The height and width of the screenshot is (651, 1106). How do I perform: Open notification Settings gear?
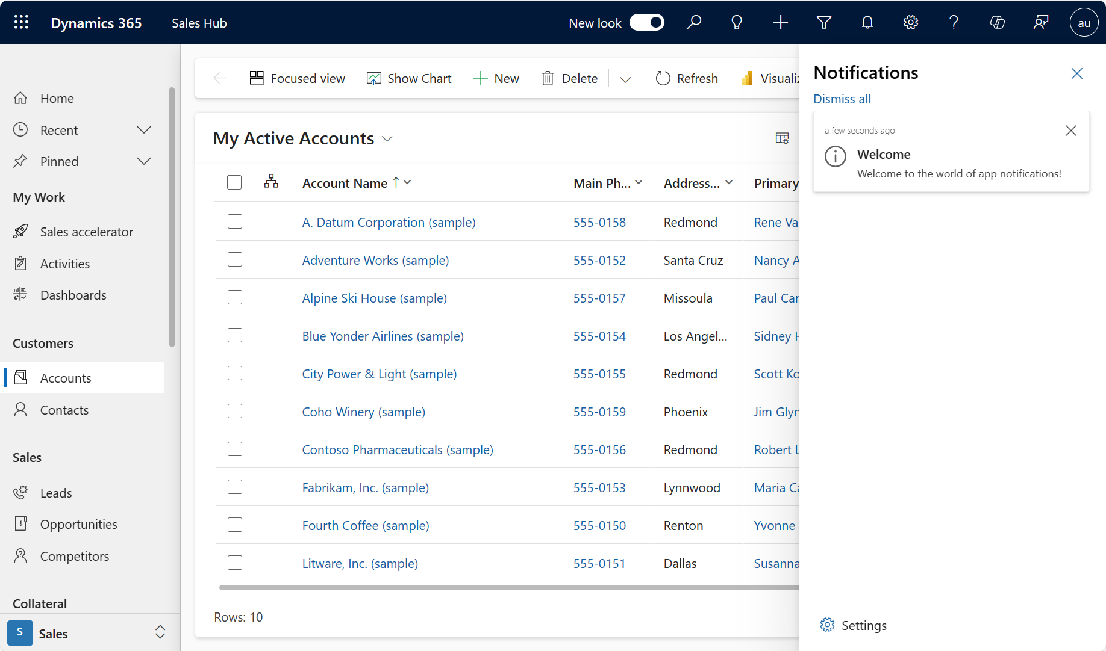coord(853,625)
